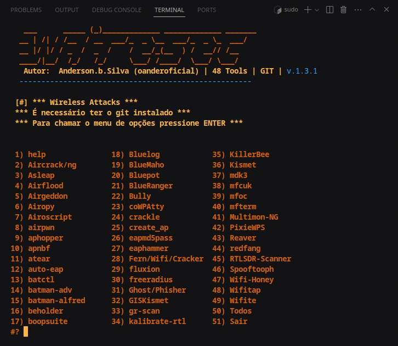Click menu entry '3) Asleap'
This screenshot has height=346, width=398.
coord(35,175)
